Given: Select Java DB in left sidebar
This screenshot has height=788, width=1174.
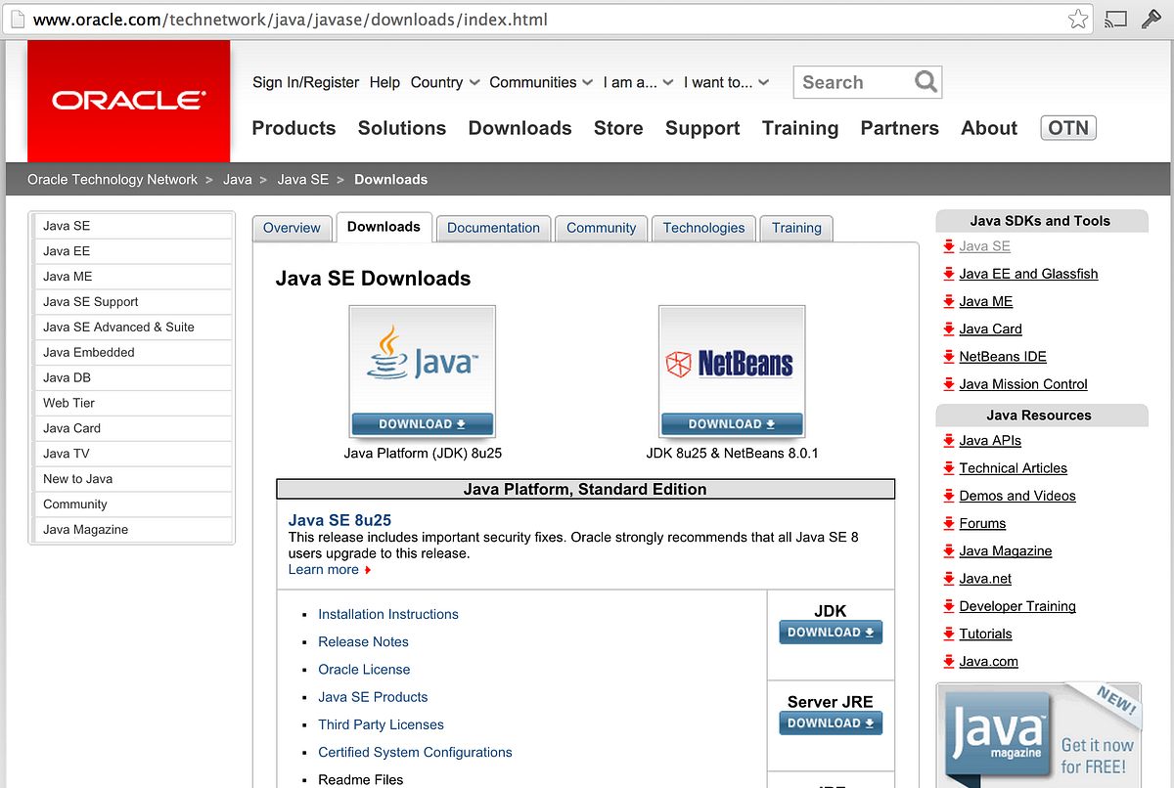Looking at the screenshot, I should coord(132,377).
